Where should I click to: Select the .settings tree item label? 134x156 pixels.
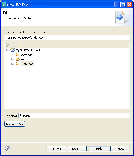pos(26,55)
